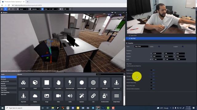Select Tenor GIFs category
Image resolution: width=197 pixels, height=110 pixels.
pos(9,94)
